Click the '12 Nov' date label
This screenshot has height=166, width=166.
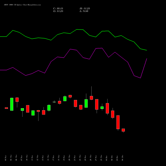point(38,158)
